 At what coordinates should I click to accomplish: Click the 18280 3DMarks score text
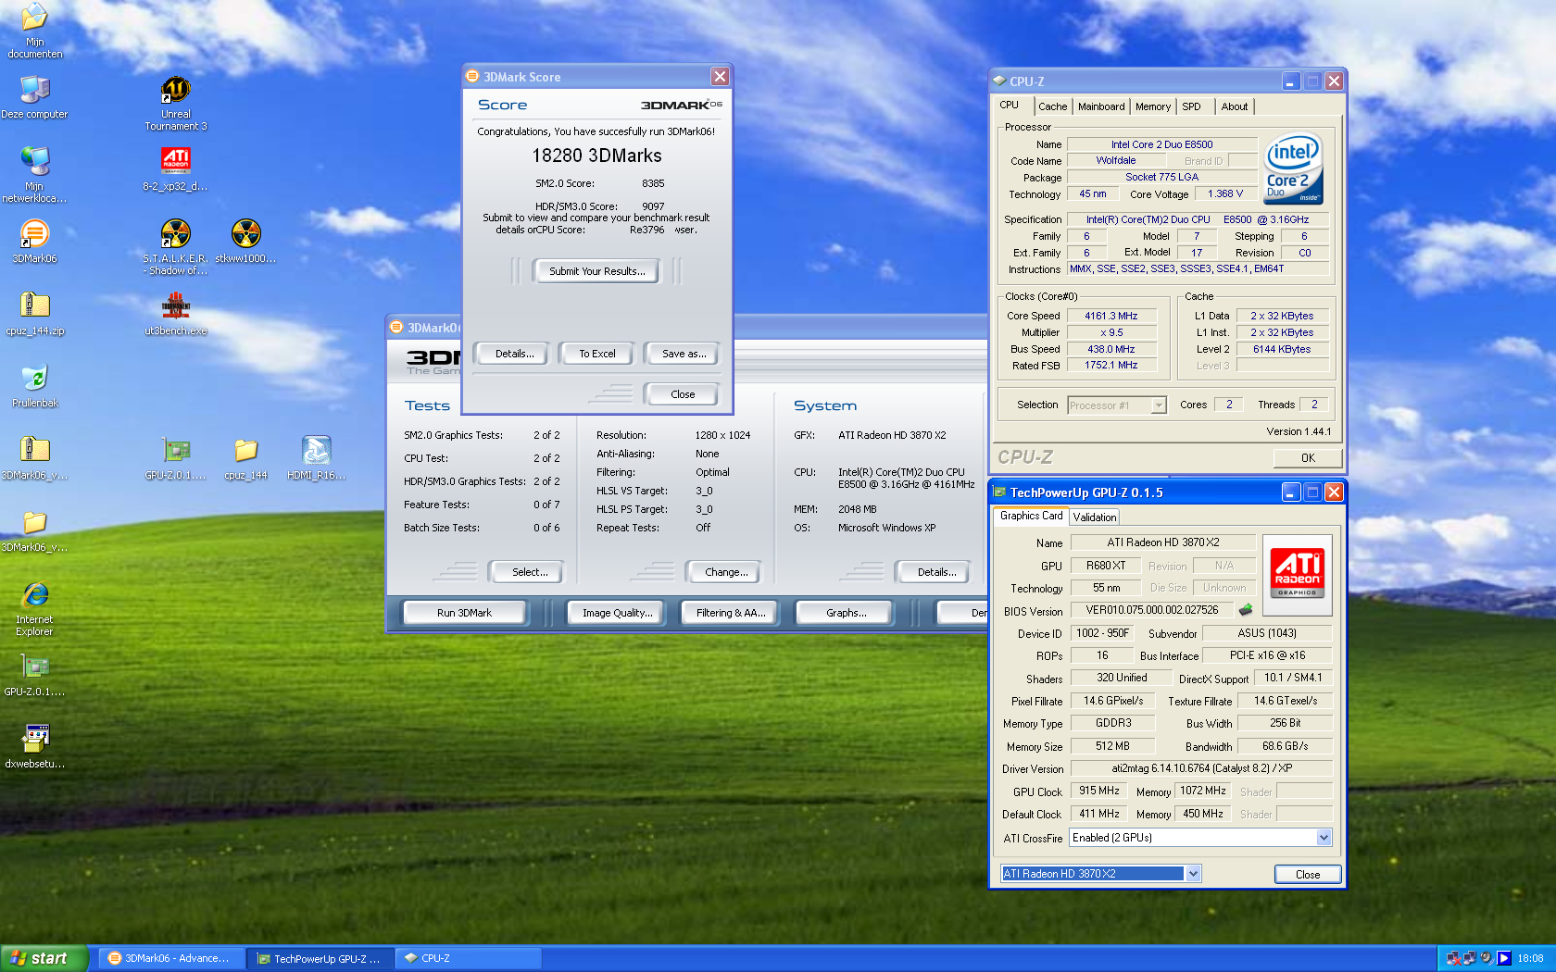pyautogui.click(x=596, y=156)
